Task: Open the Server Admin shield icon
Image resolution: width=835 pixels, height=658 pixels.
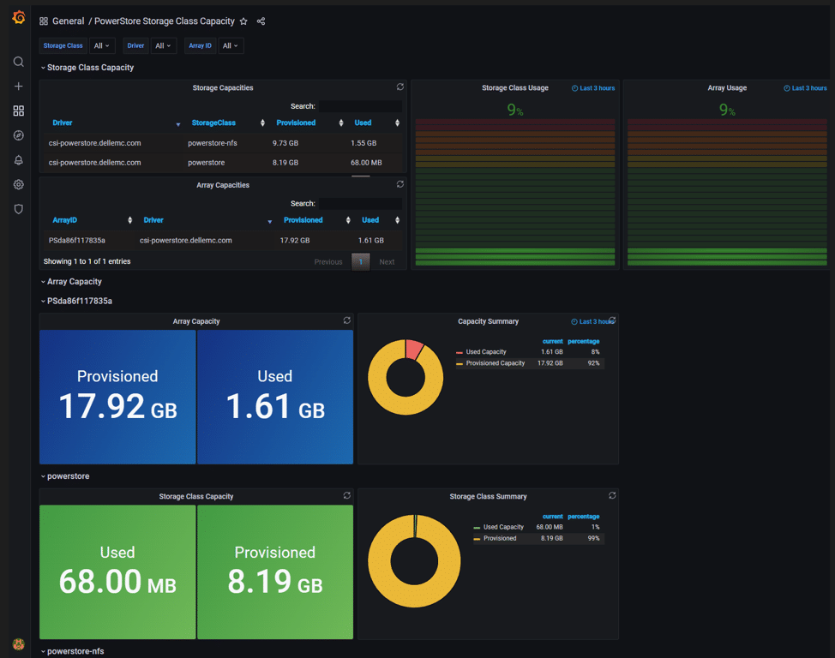Action: 19,209
